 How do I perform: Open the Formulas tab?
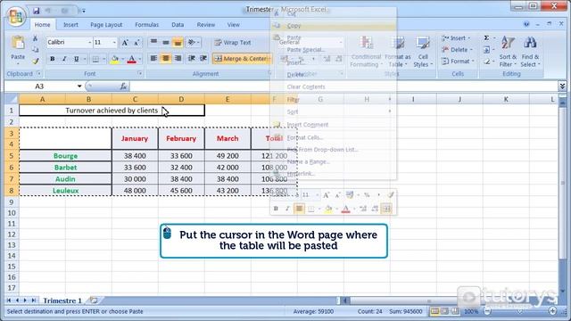[x=146, y=25]
